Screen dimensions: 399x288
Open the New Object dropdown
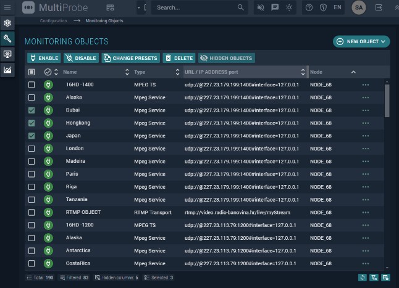(361, 41)
